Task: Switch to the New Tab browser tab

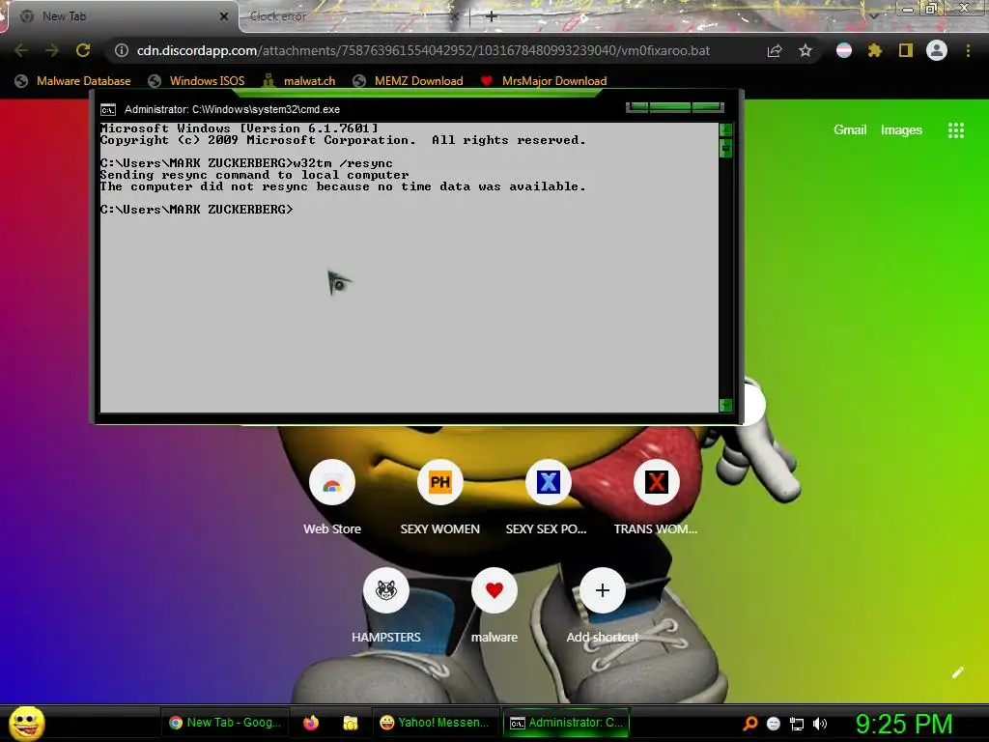Action: tap(120, 16)
